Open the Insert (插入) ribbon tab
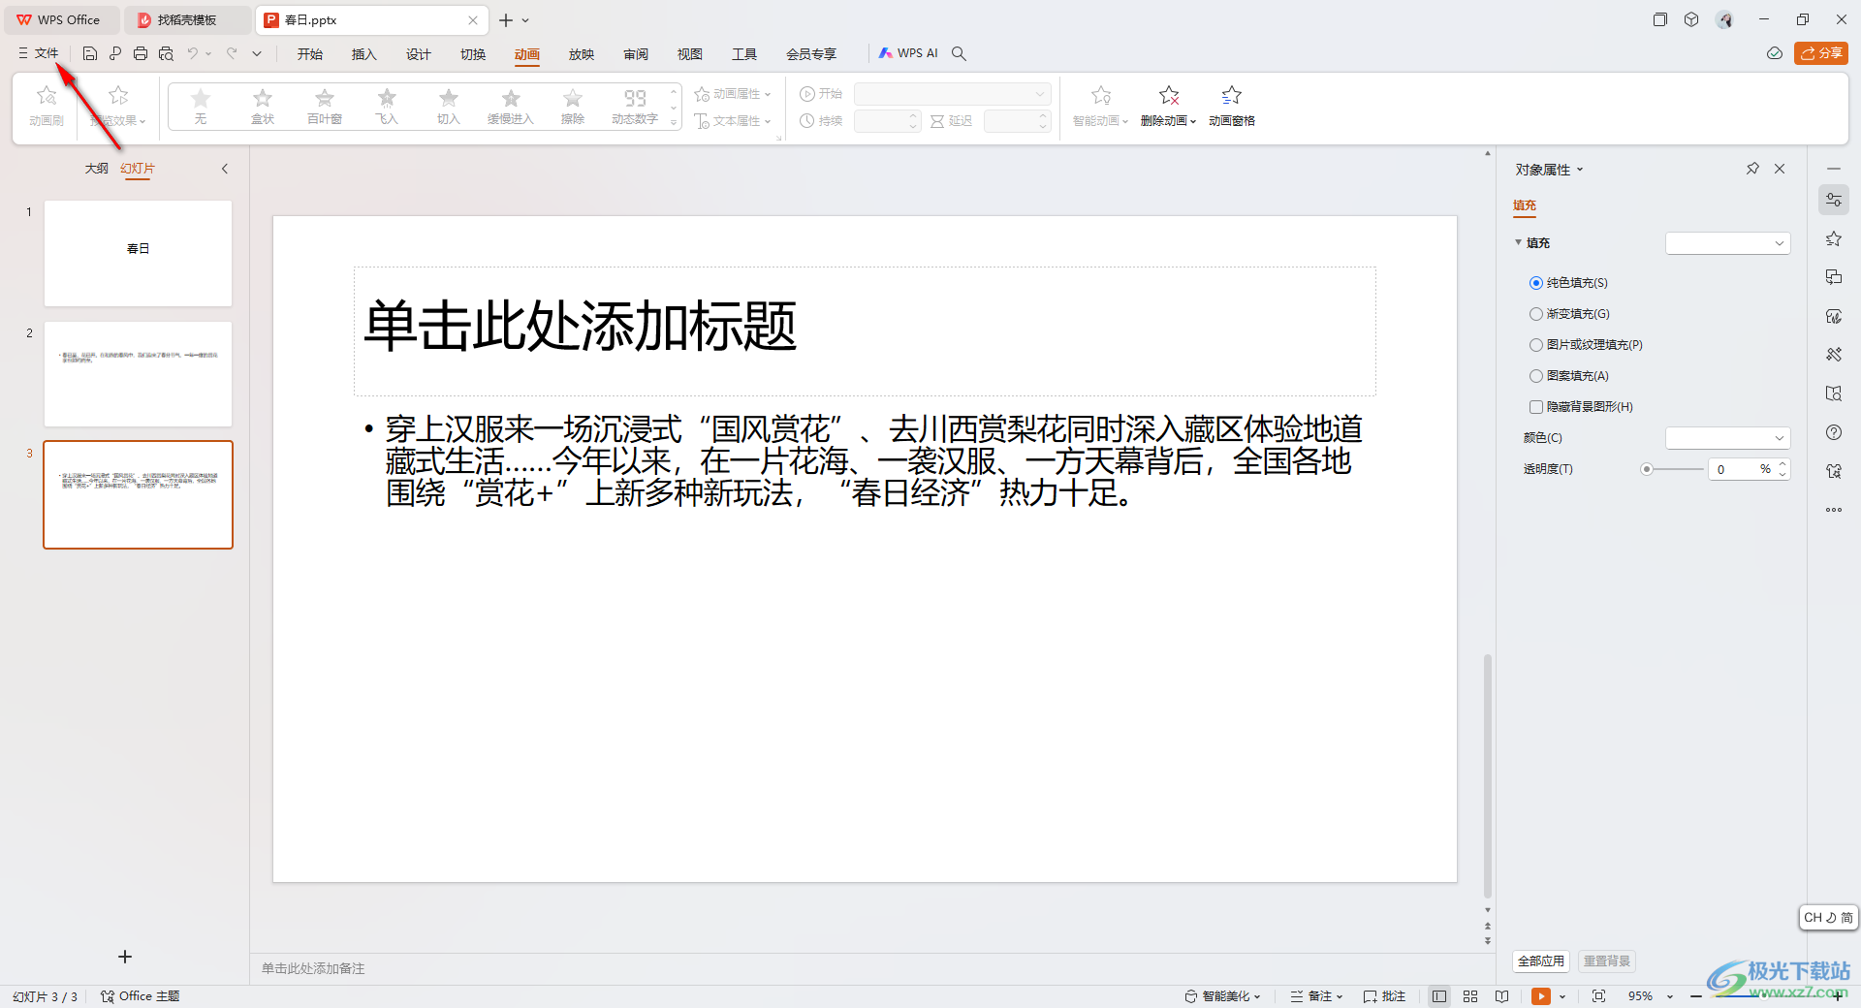The height and width of the screenshot is (1008, 1861). tap(363, 54)
